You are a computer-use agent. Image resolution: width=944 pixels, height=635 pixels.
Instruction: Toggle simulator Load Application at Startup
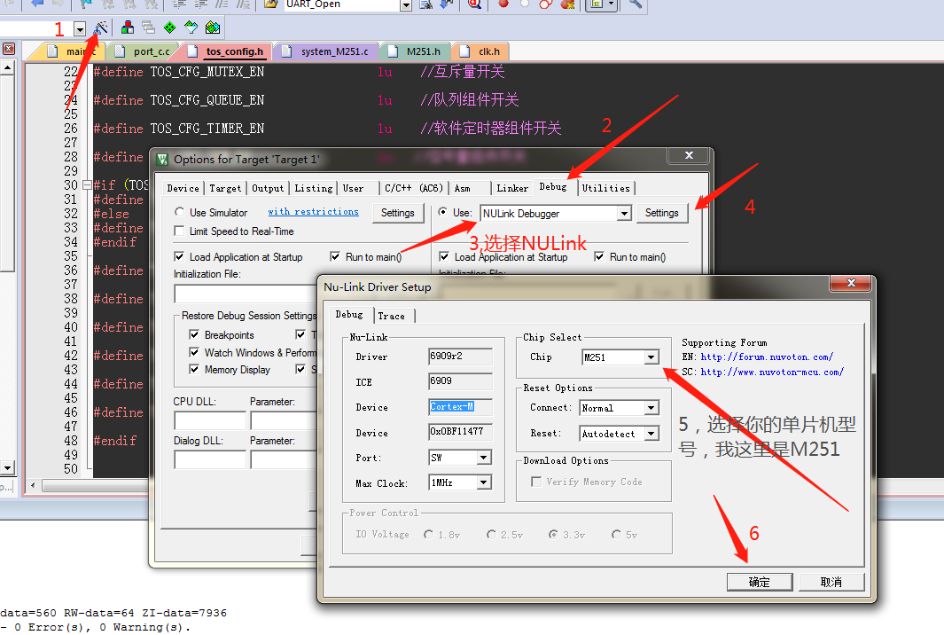click(x=179, y=256)
